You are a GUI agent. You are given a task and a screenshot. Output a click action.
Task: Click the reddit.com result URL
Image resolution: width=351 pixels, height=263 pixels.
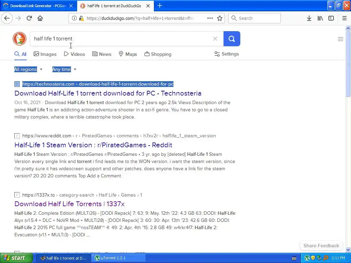(119, 136)
